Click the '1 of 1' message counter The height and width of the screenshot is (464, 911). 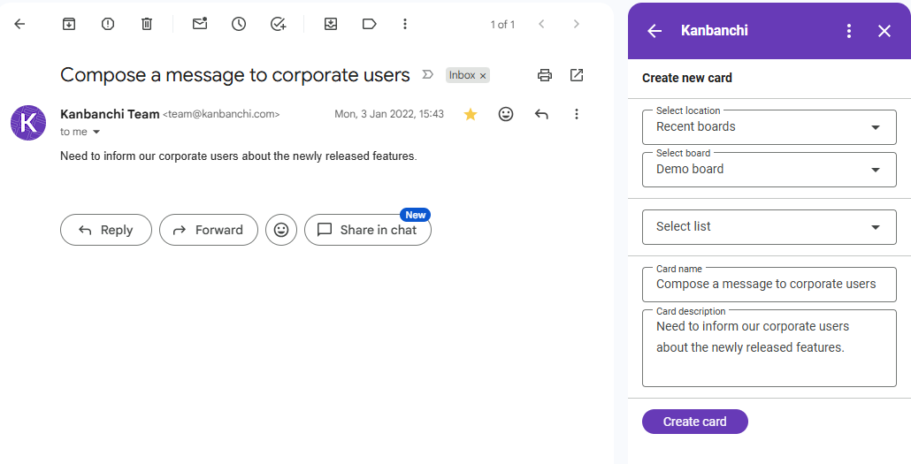click(502, 25)
